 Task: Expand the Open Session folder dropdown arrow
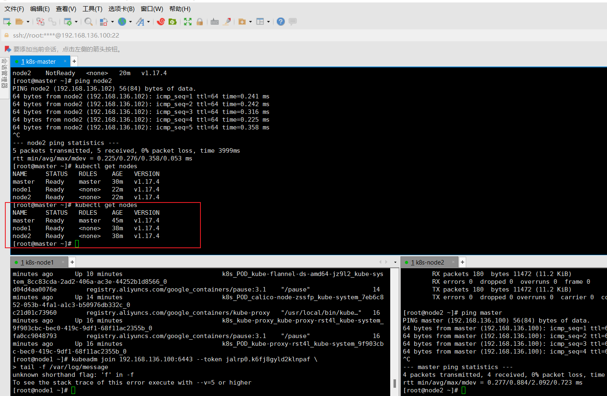coord(28,22)
